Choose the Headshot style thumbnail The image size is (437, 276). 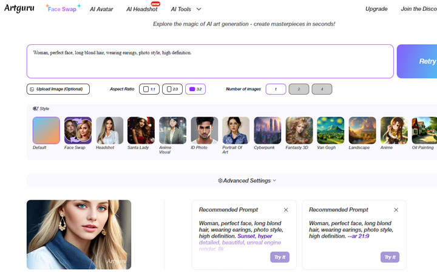pos(109,130)
